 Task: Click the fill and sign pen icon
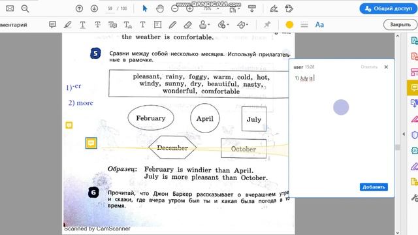[274, 8]
